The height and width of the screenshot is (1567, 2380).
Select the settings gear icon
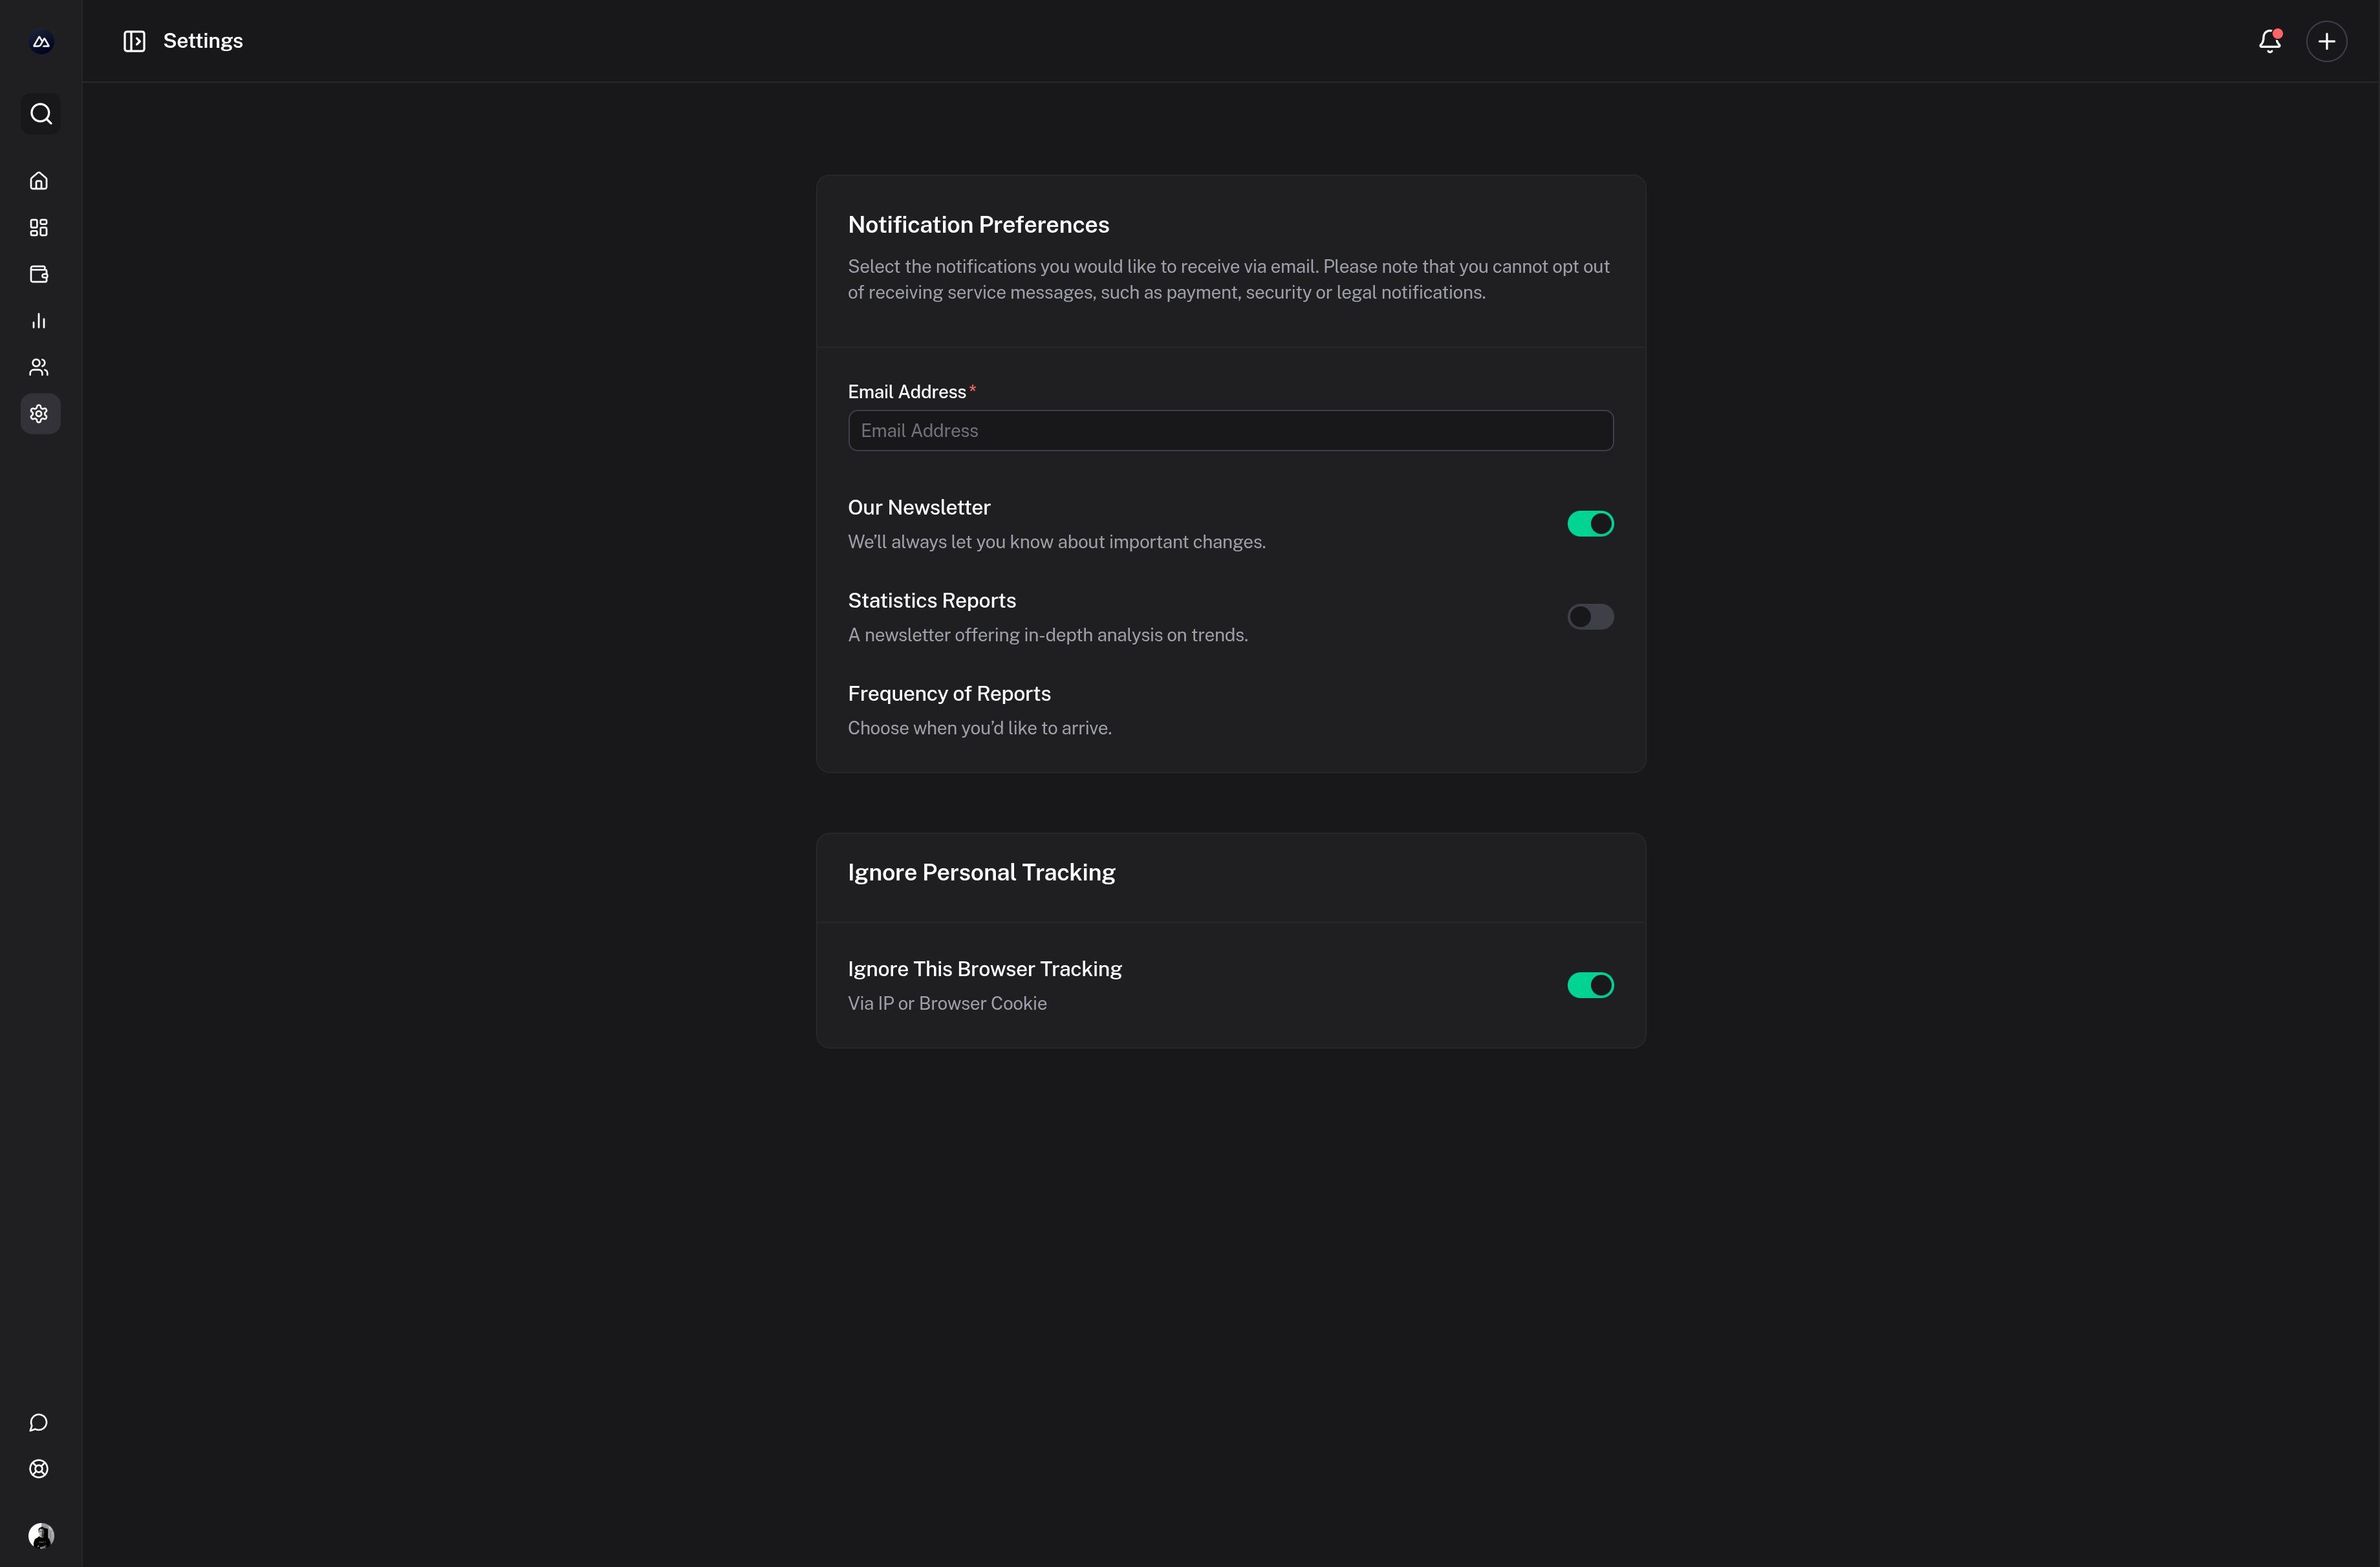tap(39, 414)
